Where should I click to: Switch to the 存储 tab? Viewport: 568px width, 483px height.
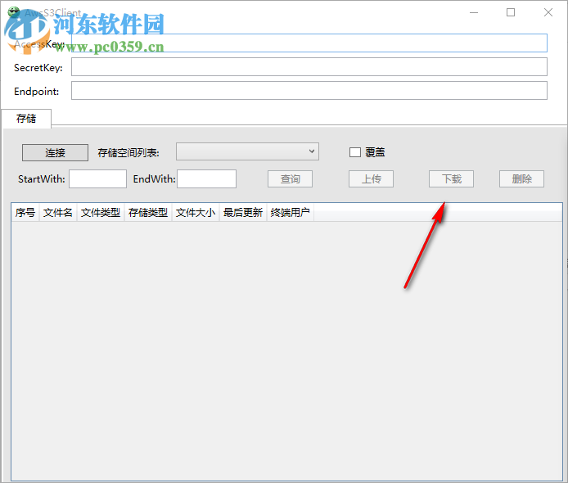click(26, 119)
